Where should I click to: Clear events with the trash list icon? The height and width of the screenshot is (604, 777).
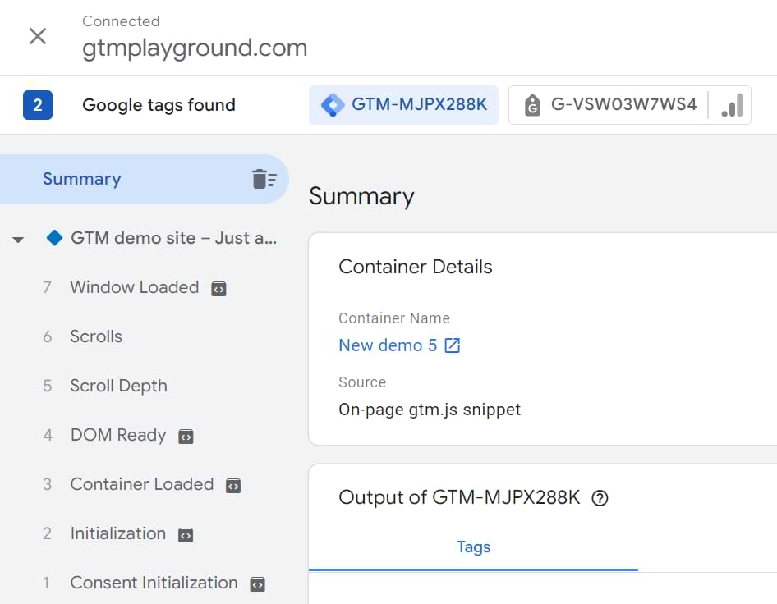coord(264,179)
